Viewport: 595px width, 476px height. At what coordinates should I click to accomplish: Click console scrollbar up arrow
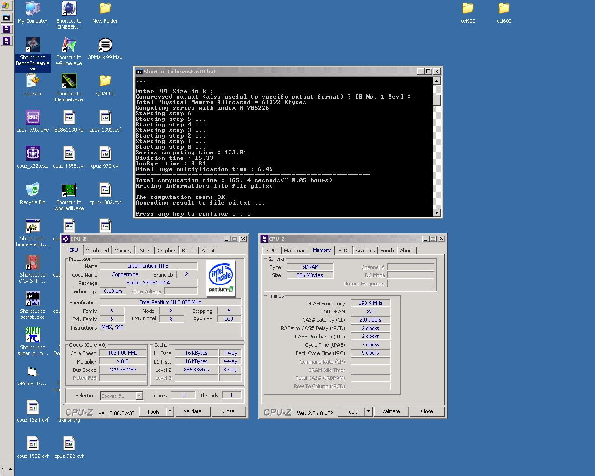pyautogui.click(x=436, y=81)
